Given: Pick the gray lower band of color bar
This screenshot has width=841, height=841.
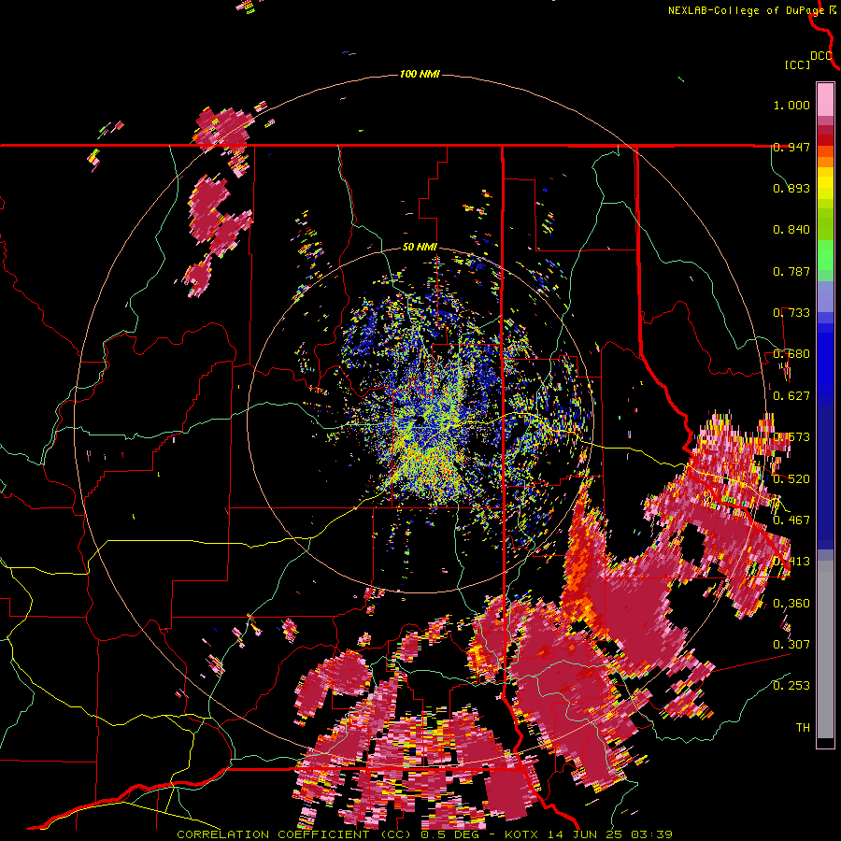Looking at the screenshot, I should click(x=825, y=649).
